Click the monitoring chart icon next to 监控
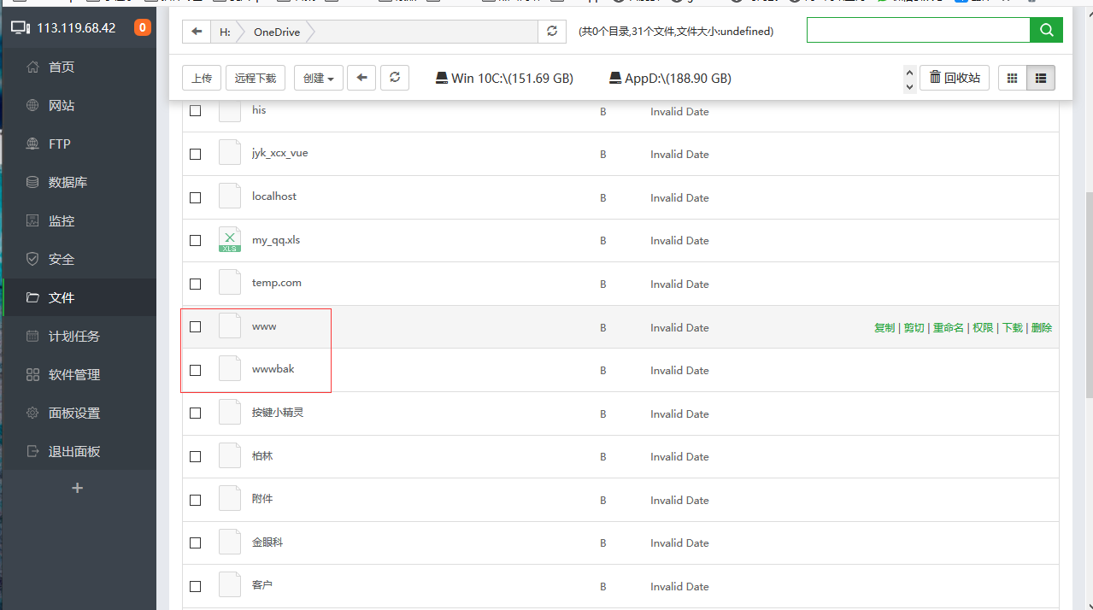The width and height of the screenshot is (1093, 610). (32, 220)
